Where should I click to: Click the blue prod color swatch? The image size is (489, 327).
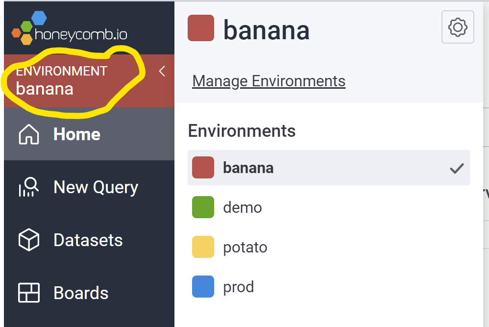(203, 287)
